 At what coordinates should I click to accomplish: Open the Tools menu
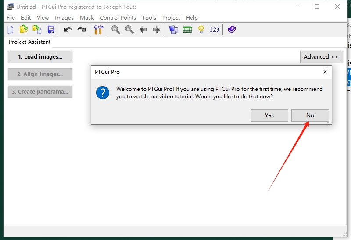tap(149, 18)
